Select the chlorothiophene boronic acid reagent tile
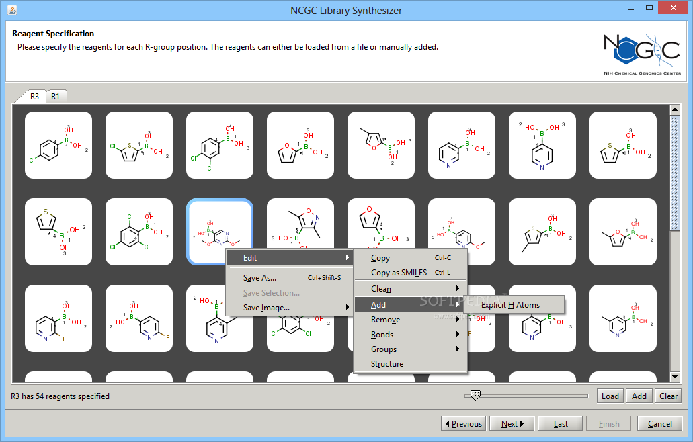Screen dimensions: 693x442 tap(139, 145)
